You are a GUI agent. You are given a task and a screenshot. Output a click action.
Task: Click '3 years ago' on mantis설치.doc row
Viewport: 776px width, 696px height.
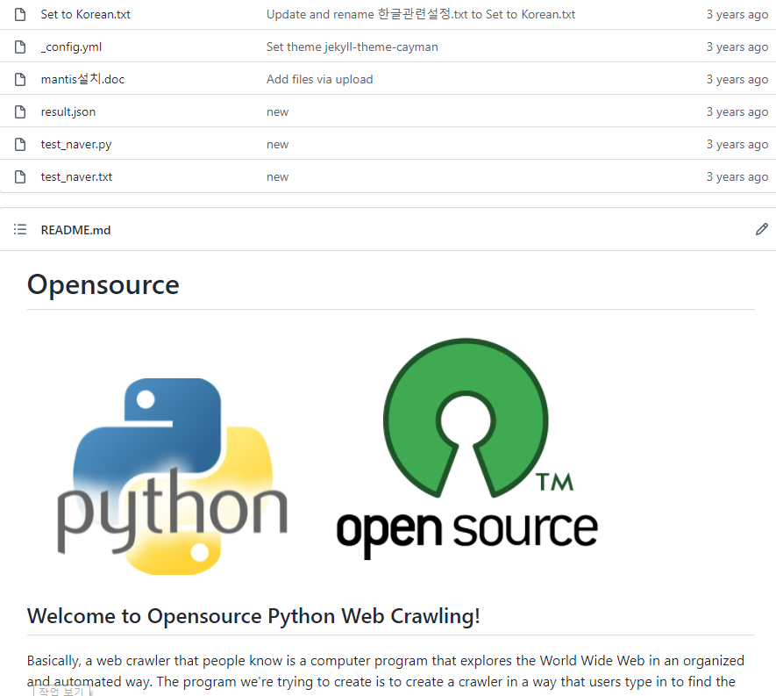[737, 79]
